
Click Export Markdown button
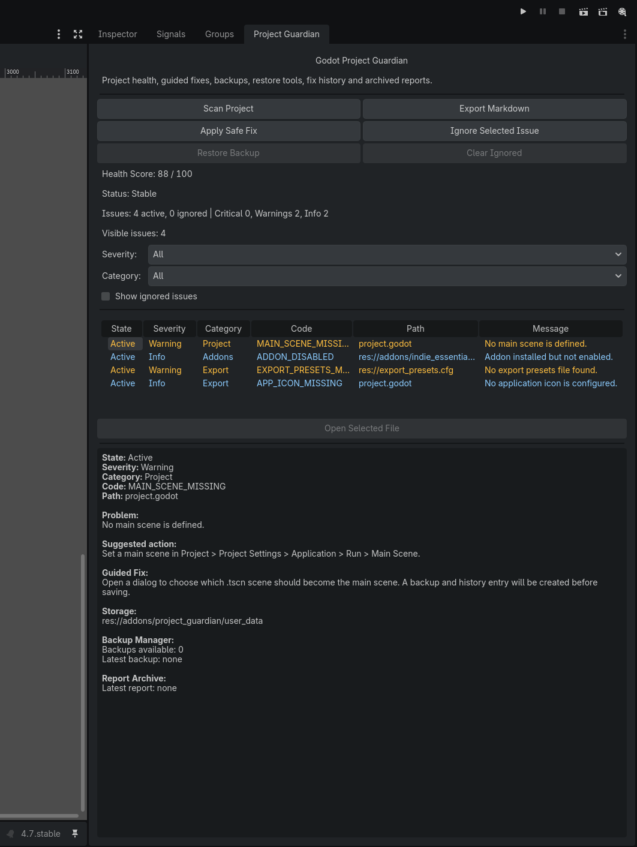(x=494, y=109)
